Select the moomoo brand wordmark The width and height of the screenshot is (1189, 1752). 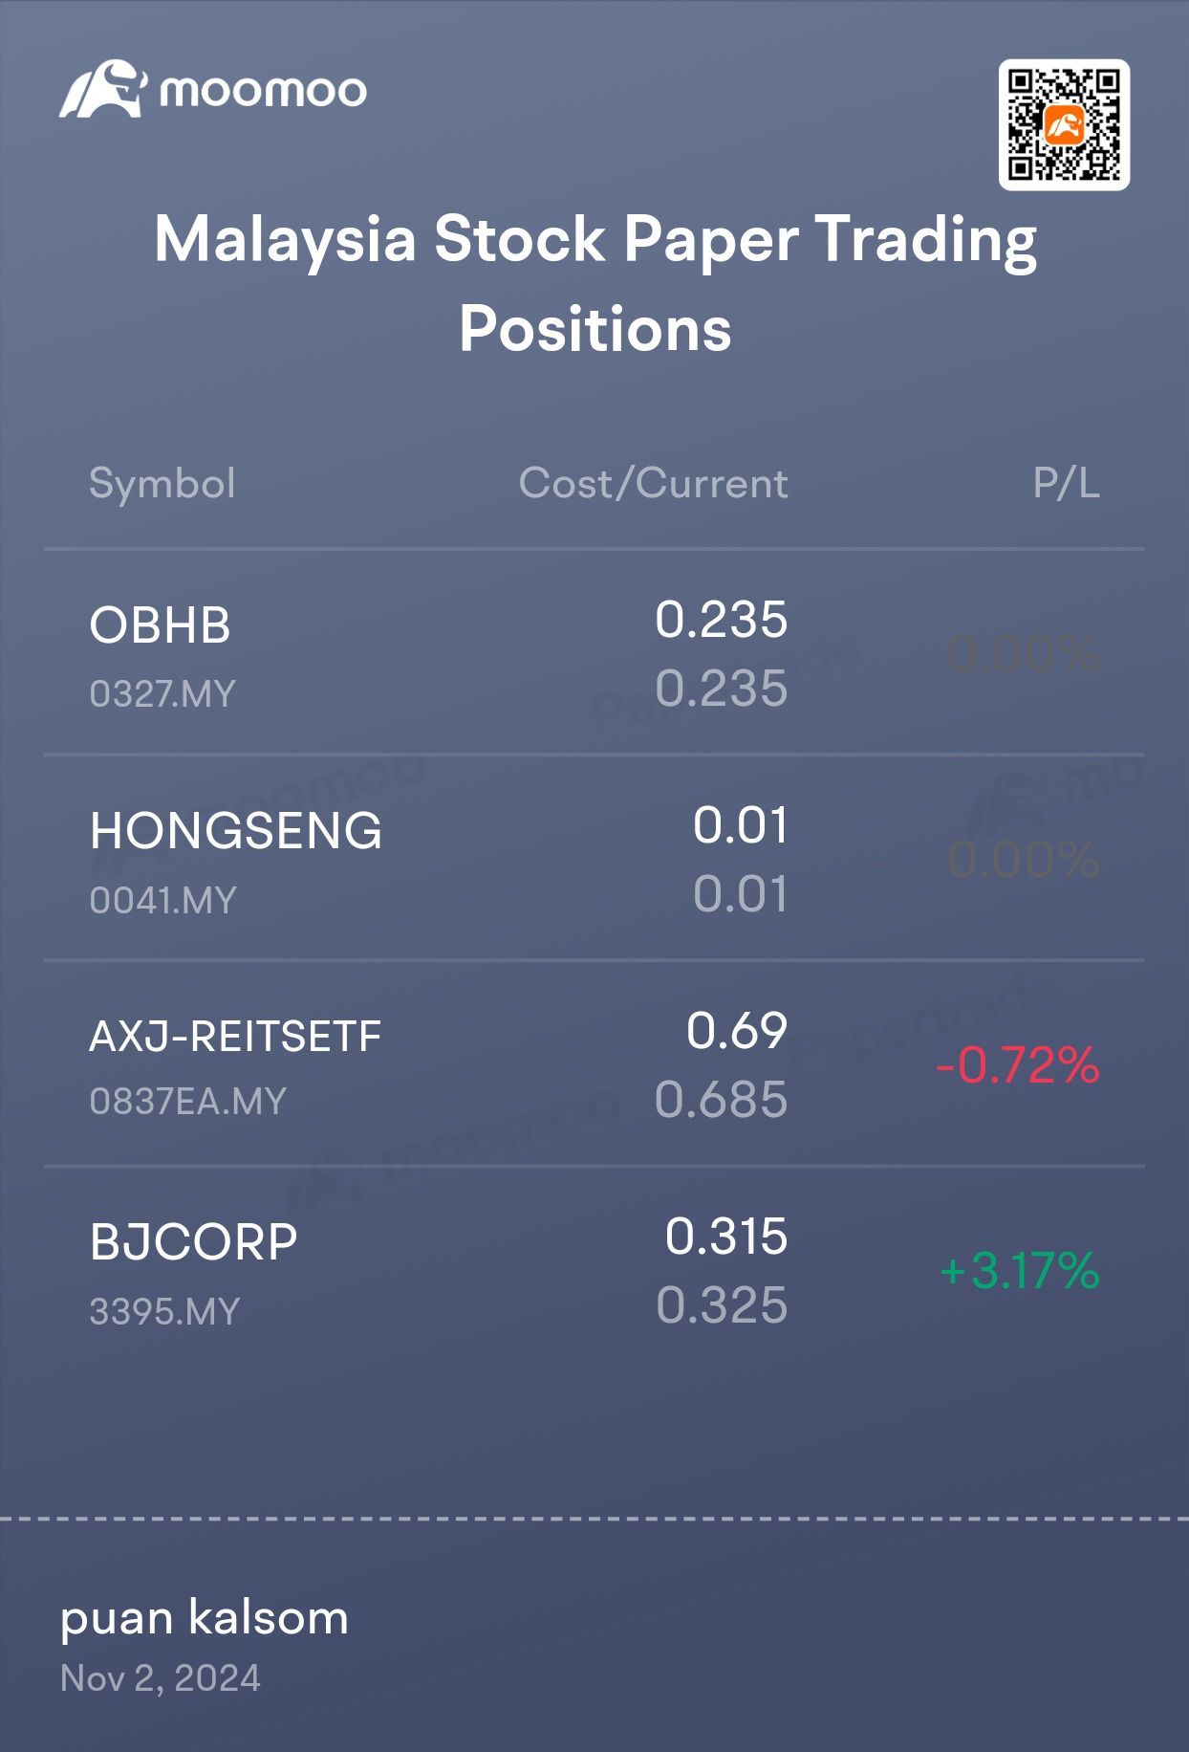pyautogui.click(x=262, y=92)
